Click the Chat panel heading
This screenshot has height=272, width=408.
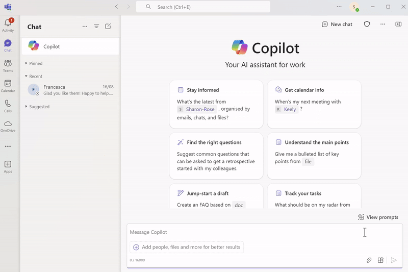pyautogui.click(x=34, y=27)
